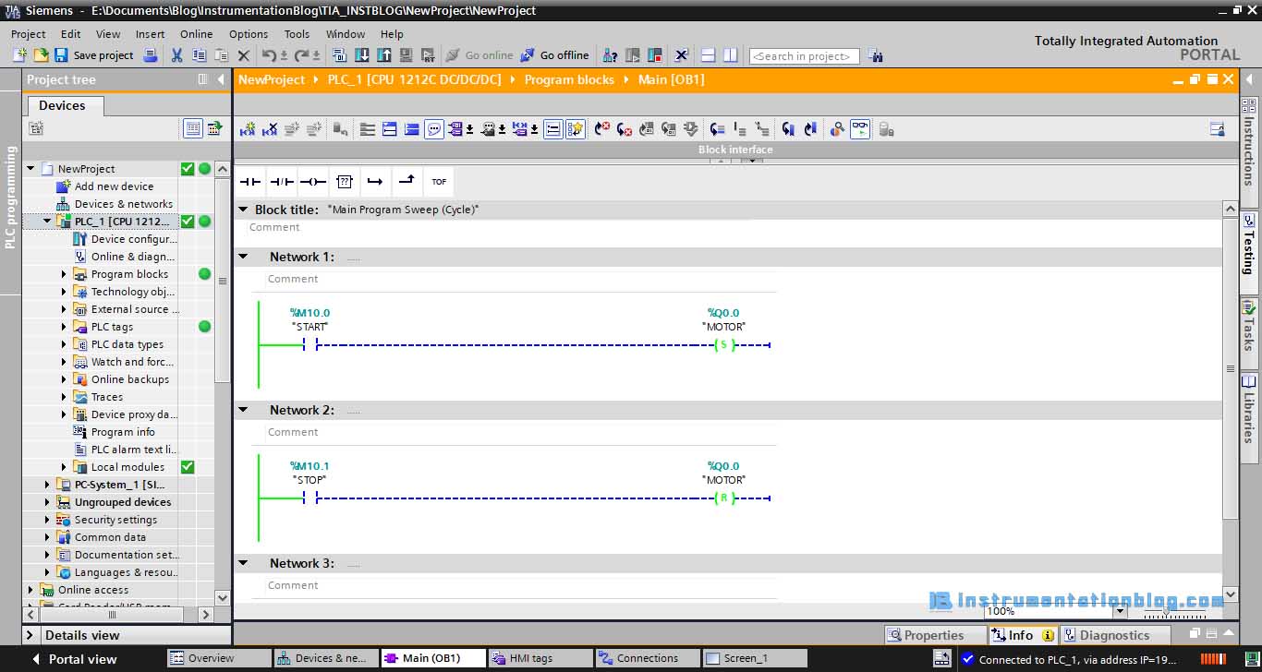Click Save project button
Screen dimensions: 1262x672
(94, 55)
